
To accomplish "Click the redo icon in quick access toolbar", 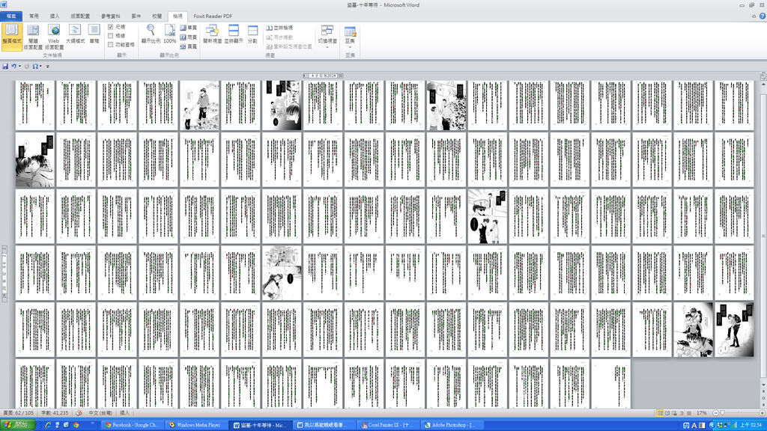I will click(27, 66).
